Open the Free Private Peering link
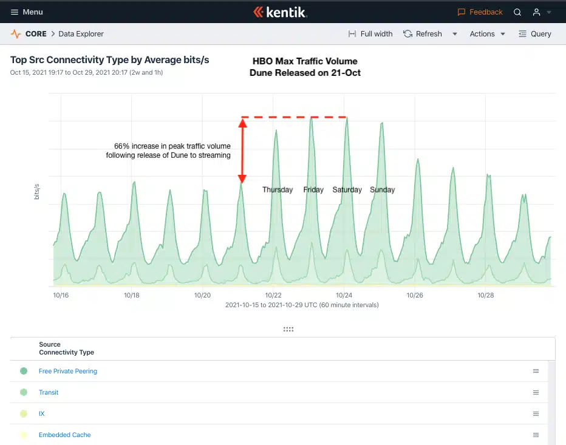 [x=68, y=371]
